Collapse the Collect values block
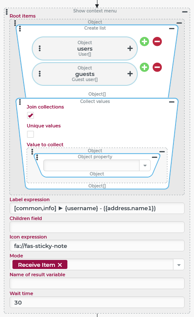The height and width of the screenshot is (317, 194). [x=172, y=102]
